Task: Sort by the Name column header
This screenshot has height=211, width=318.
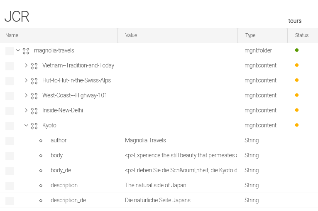Action: [59, 35]
